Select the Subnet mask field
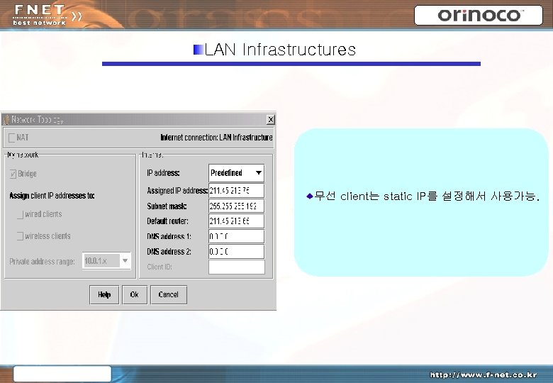553x383 pixels. 236,206
